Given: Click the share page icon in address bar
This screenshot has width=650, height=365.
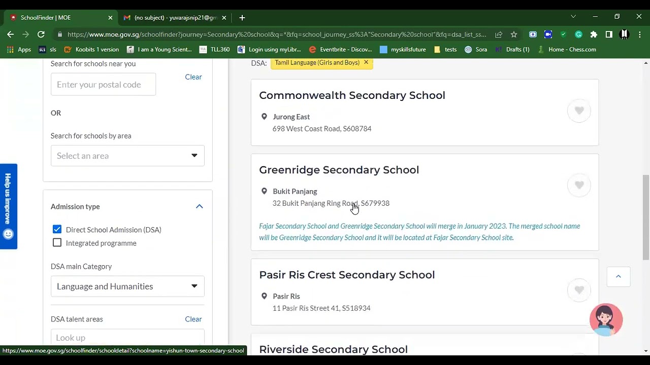Looking at the screenshot, I should click(499, 34).
